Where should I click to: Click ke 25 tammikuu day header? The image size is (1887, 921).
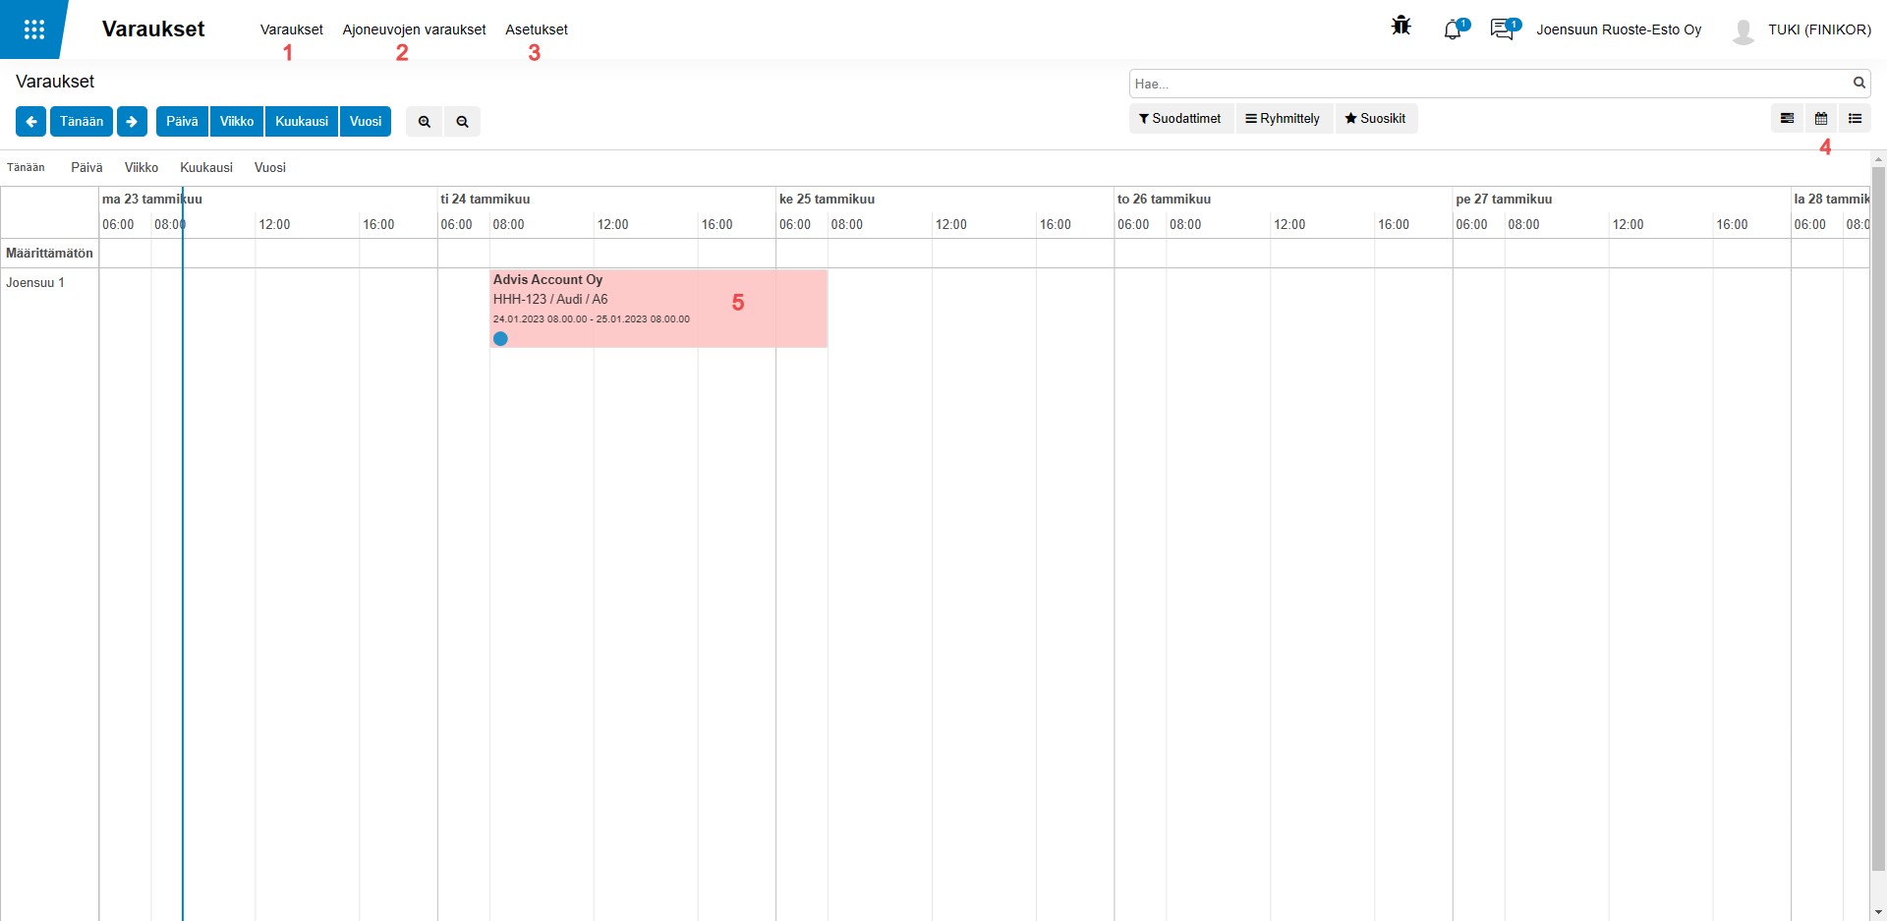pyautogui.click(x=827, y=199)
